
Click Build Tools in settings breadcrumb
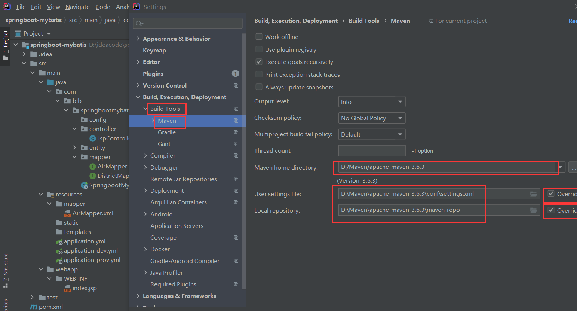click(x=364, y=21)
